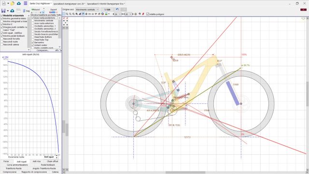Save with the floppy disk icon
309x174 pixels.
[x=3, y=11]
